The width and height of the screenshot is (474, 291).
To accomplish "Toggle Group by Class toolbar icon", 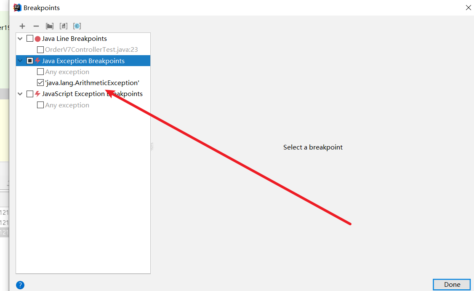I will (x=77, y=26).
